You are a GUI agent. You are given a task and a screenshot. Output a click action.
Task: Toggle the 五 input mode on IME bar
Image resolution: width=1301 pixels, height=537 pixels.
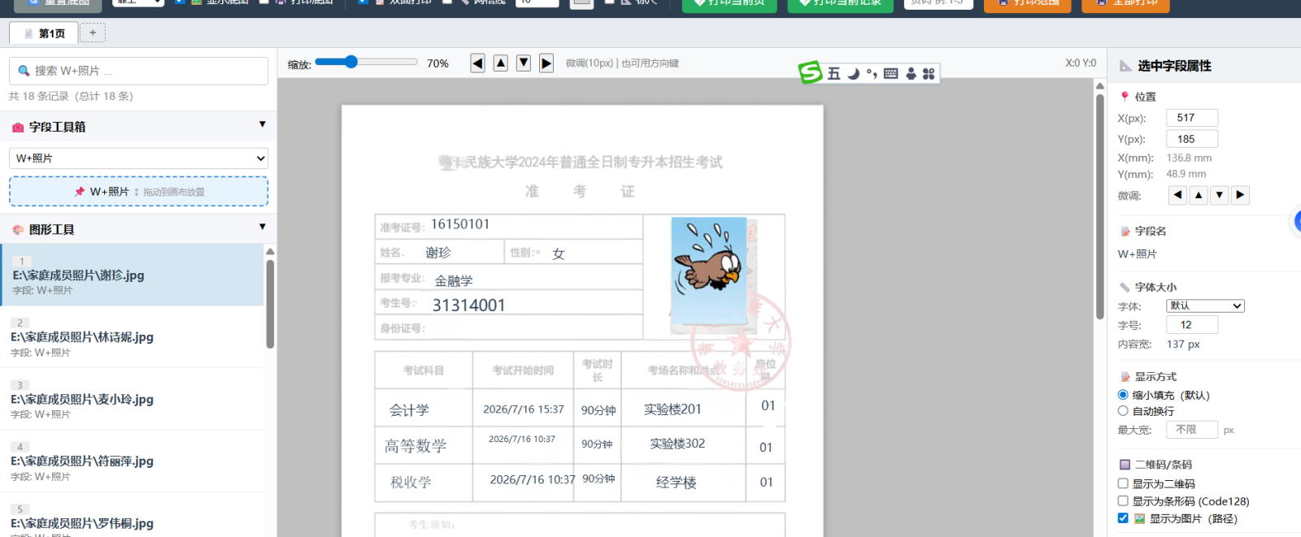[834, 73]
